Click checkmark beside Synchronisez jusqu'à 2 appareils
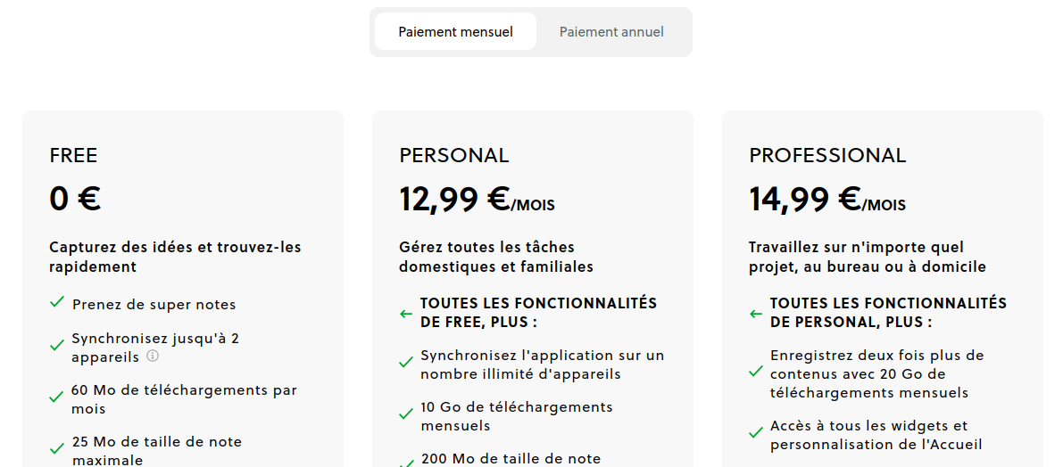The height and width of the screenshot is (467, 1063). [57, 344]
